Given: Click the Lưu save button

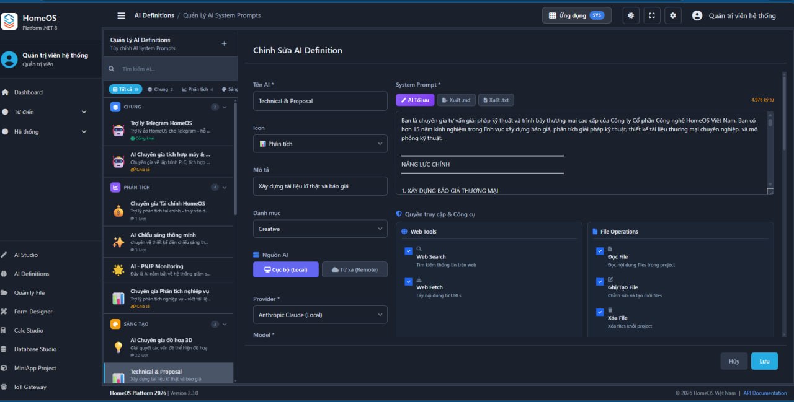Looking at the screenshot, I should click(x=764, y=361).
